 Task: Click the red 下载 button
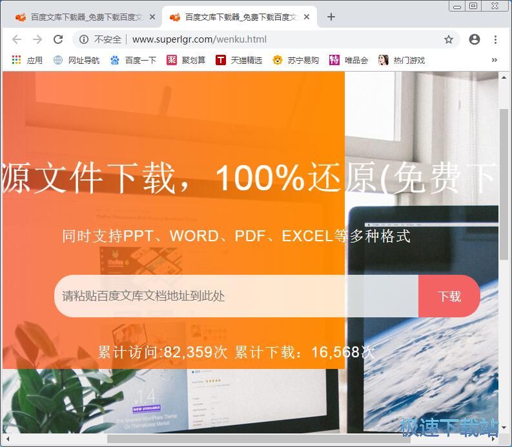point(449,296)
